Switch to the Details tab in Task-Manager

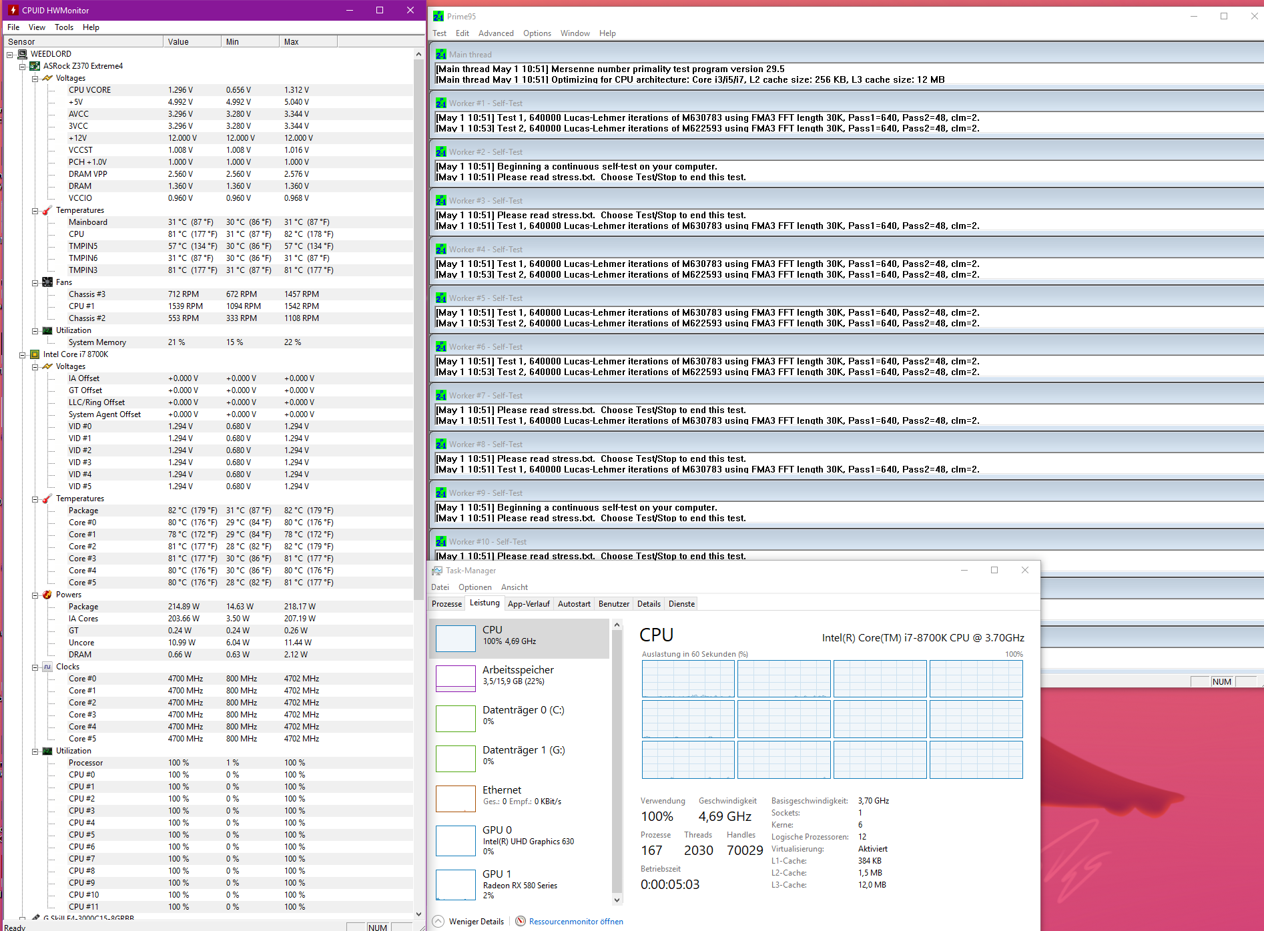pyautogui.click(x=649, y=604)
